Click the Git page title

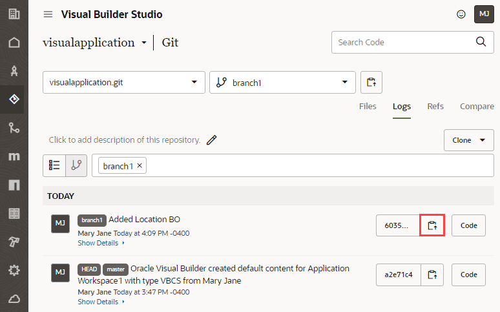(x=170, y=42)
